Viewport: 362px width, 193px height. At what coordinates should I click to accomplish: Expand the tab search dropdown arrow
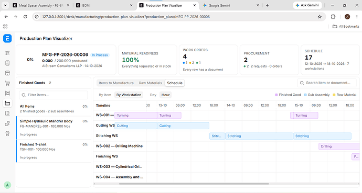(x=5, y=5)
